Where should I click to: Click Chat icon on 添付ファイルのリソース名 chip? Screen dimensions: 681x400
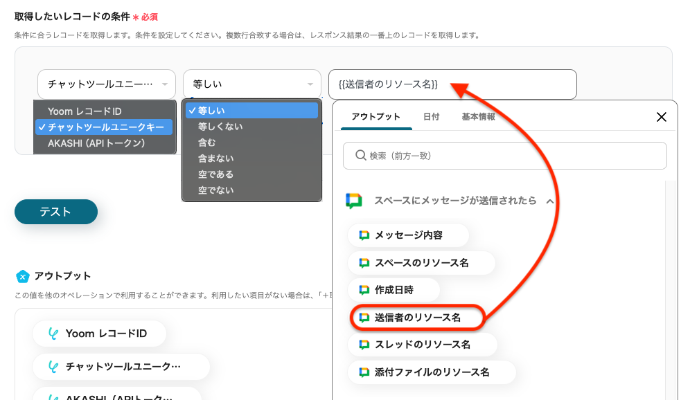click(x=364, y=372)
